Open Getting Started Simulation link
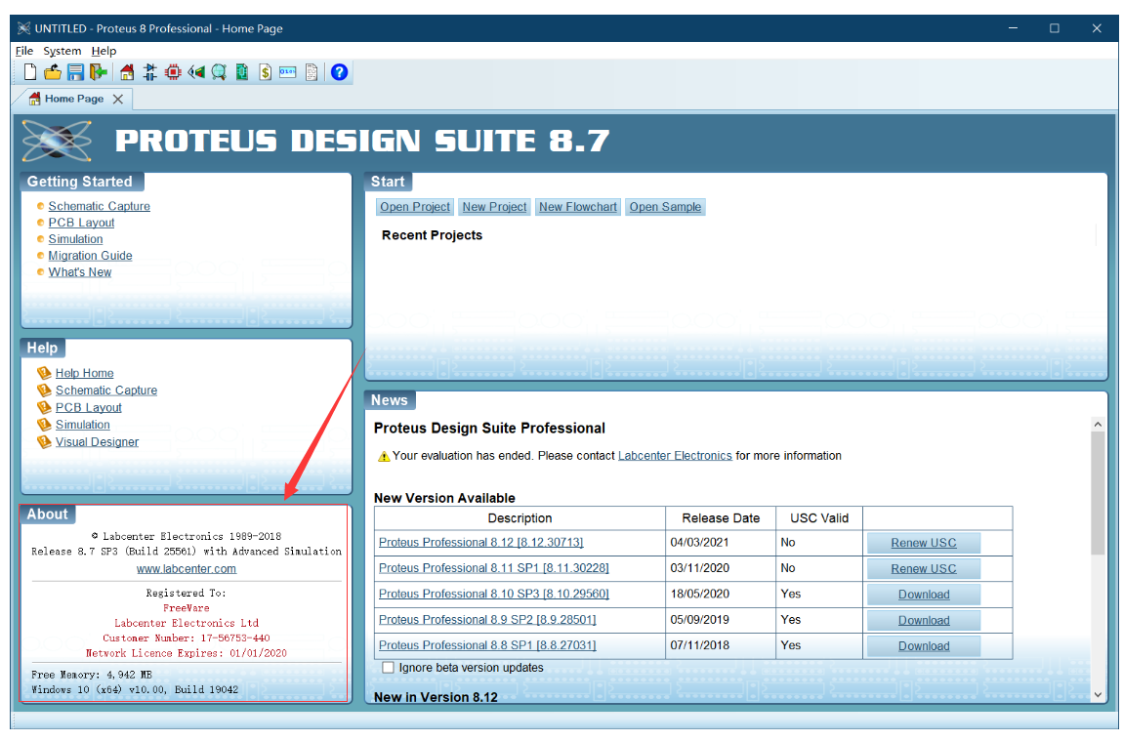This screenshot has height=741, width=1123. [x=75, y=239]
